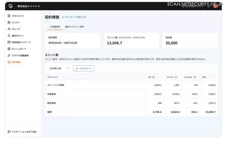Click company name 株式会社＊＊＊＊＊ in header

[x=29, y=6]
